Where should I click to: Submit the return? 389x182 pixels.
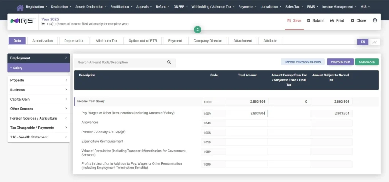point(316,21)
